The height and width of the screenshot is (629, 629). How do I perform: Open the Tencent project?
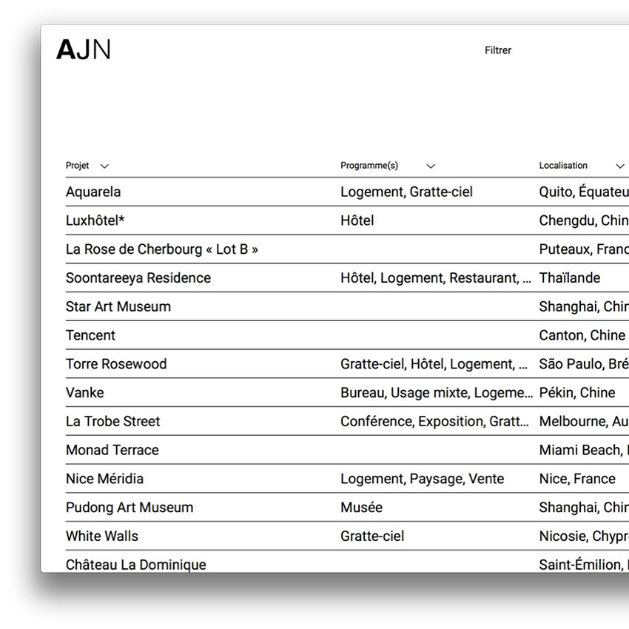90,335
